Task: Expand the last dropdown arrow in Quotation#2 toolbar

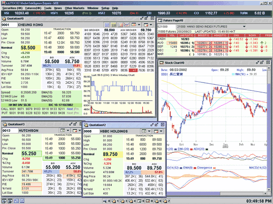Action: 161,131
